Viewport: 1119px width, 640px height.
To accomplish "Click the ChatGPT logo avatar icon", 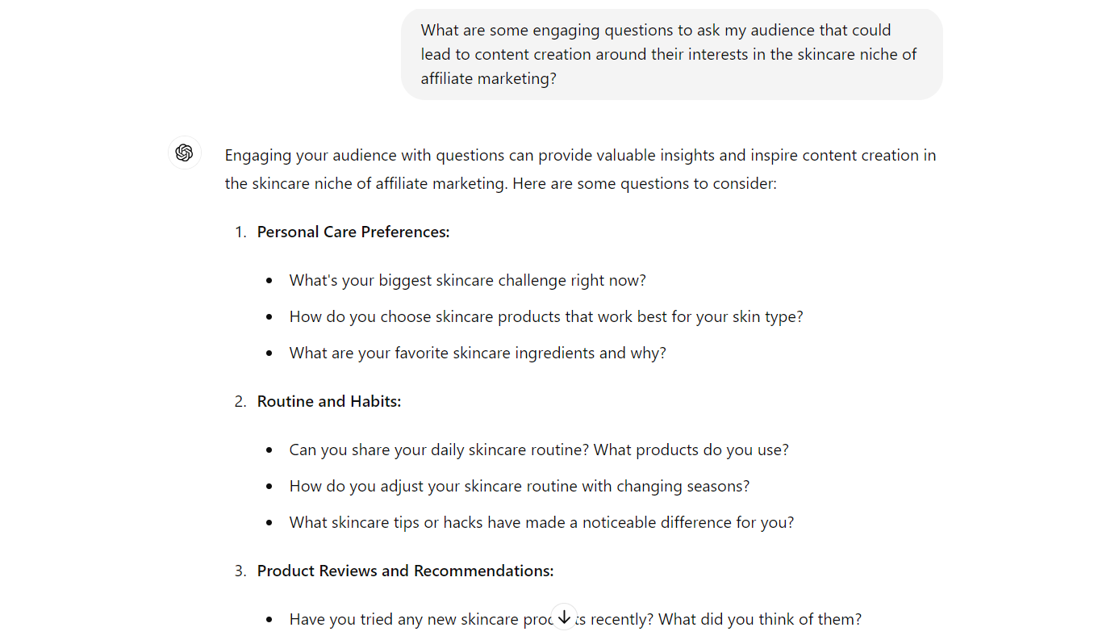I will click(x=185, y=153).
